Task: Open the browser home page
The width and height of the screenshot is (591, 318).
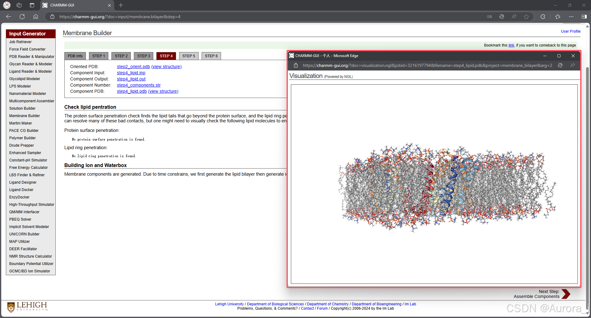Action: (36, 17)
